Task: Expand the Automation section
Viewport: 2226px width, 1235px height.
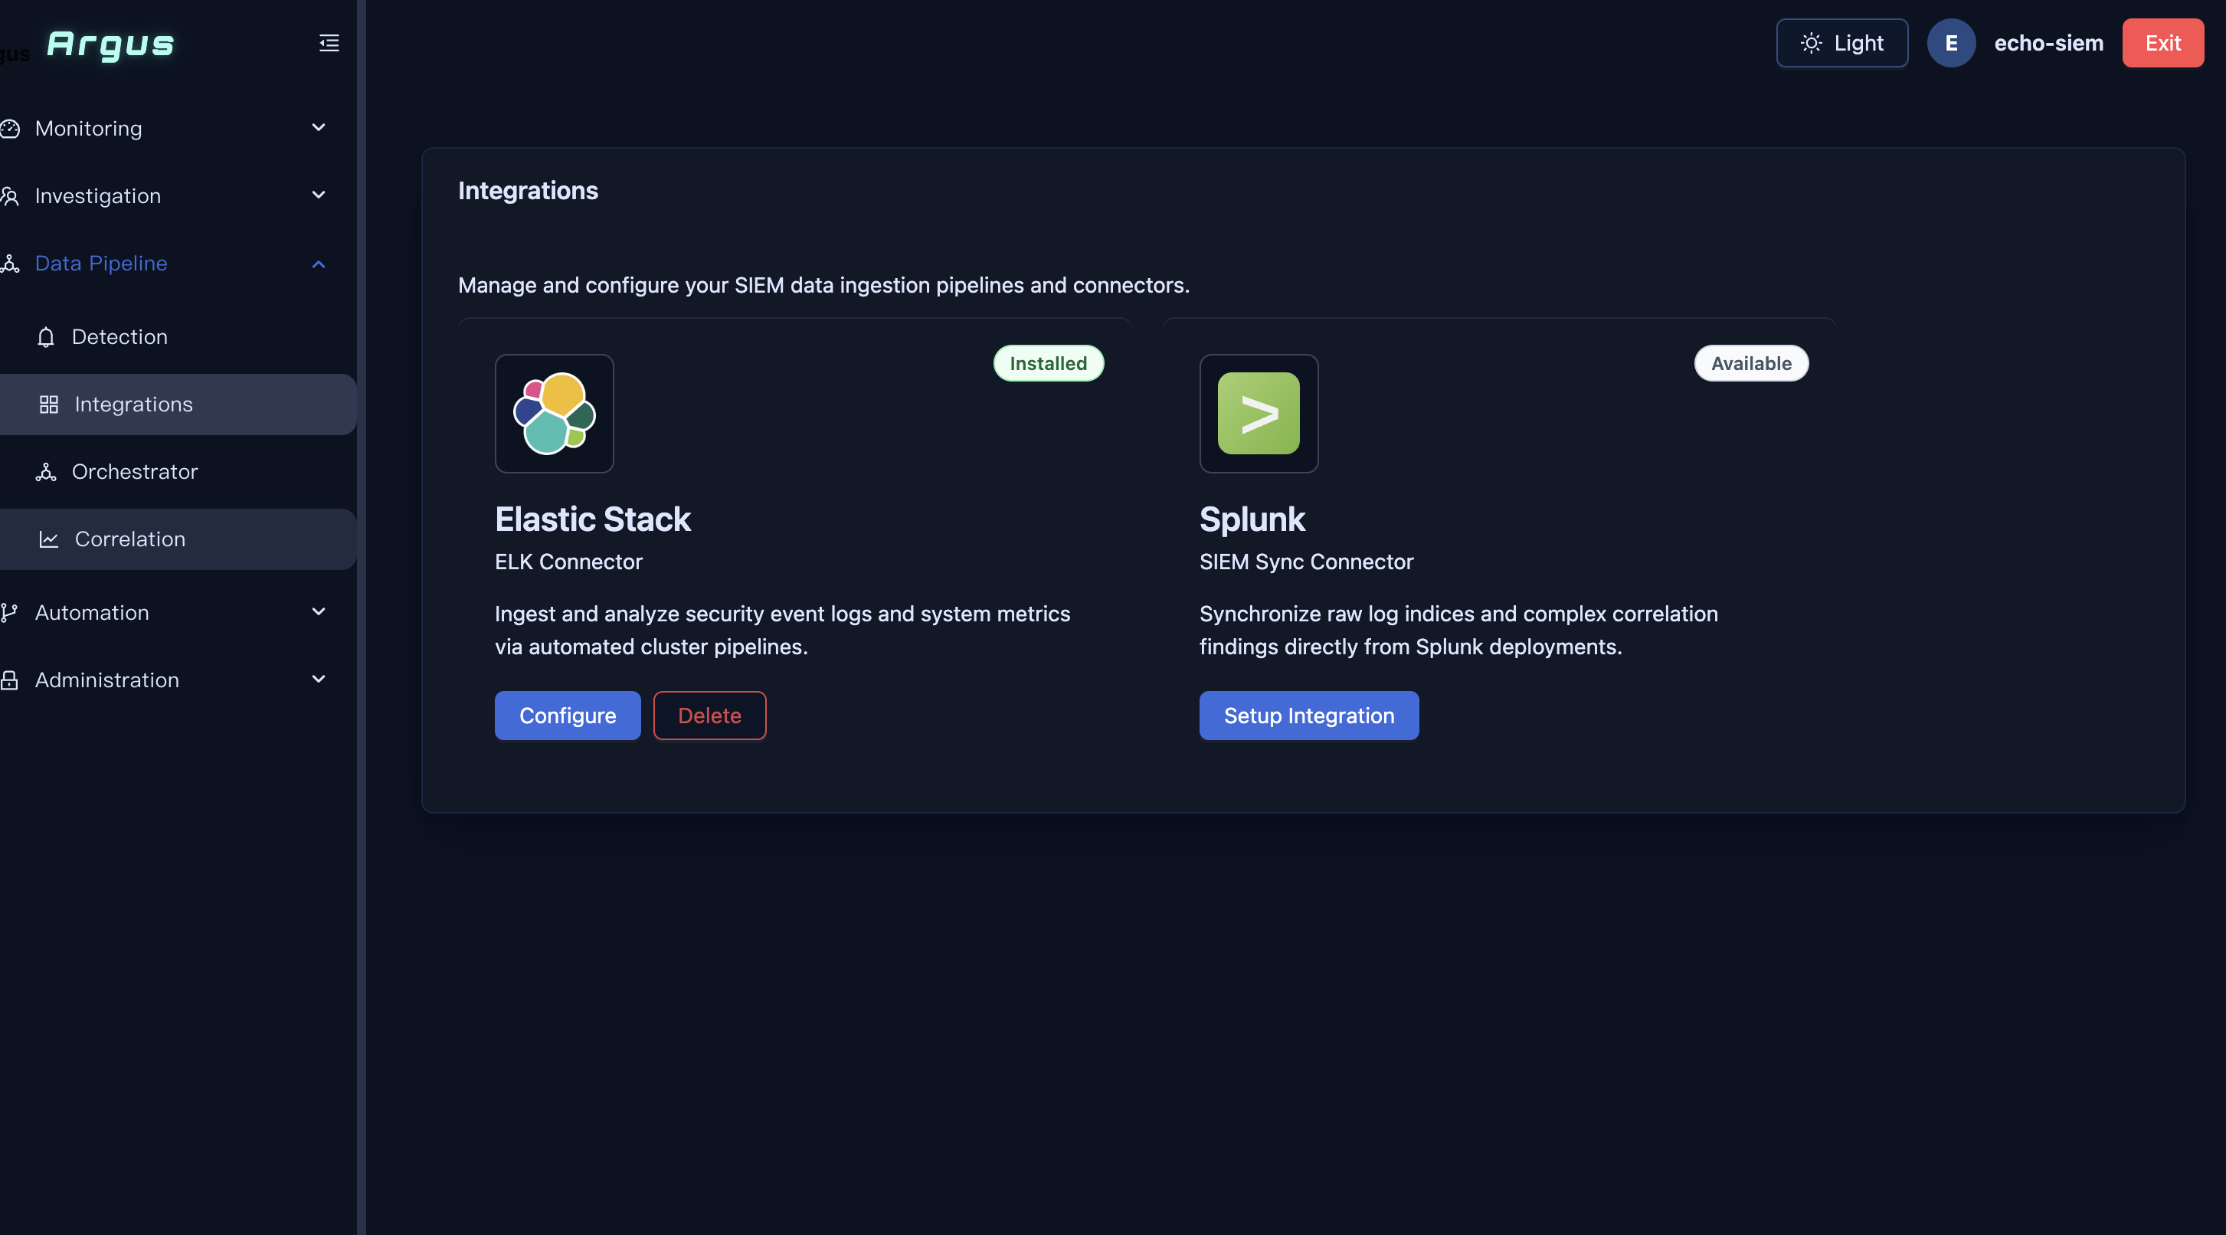Action: (x=319, y=612)
